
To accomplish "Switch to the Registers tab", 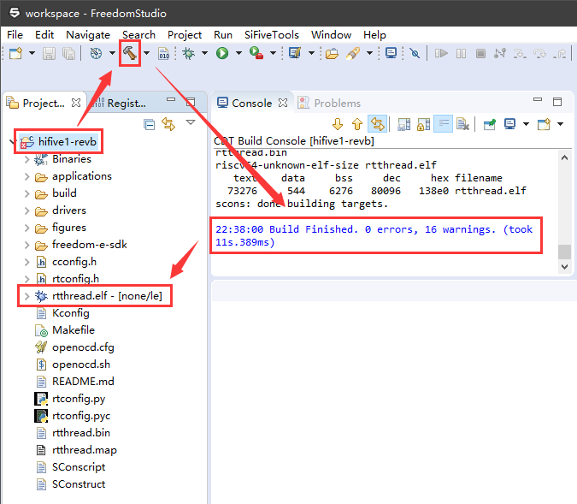I will click(121, 104).
